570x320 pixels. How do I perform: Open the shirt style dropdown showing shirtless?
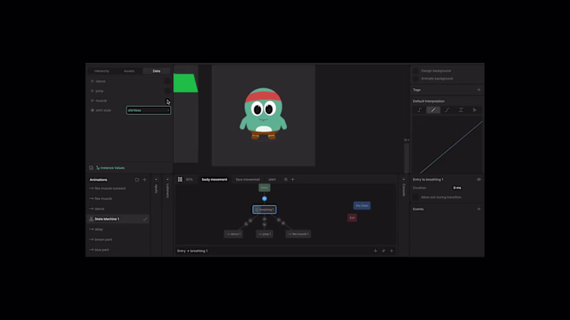pos(148,110)
